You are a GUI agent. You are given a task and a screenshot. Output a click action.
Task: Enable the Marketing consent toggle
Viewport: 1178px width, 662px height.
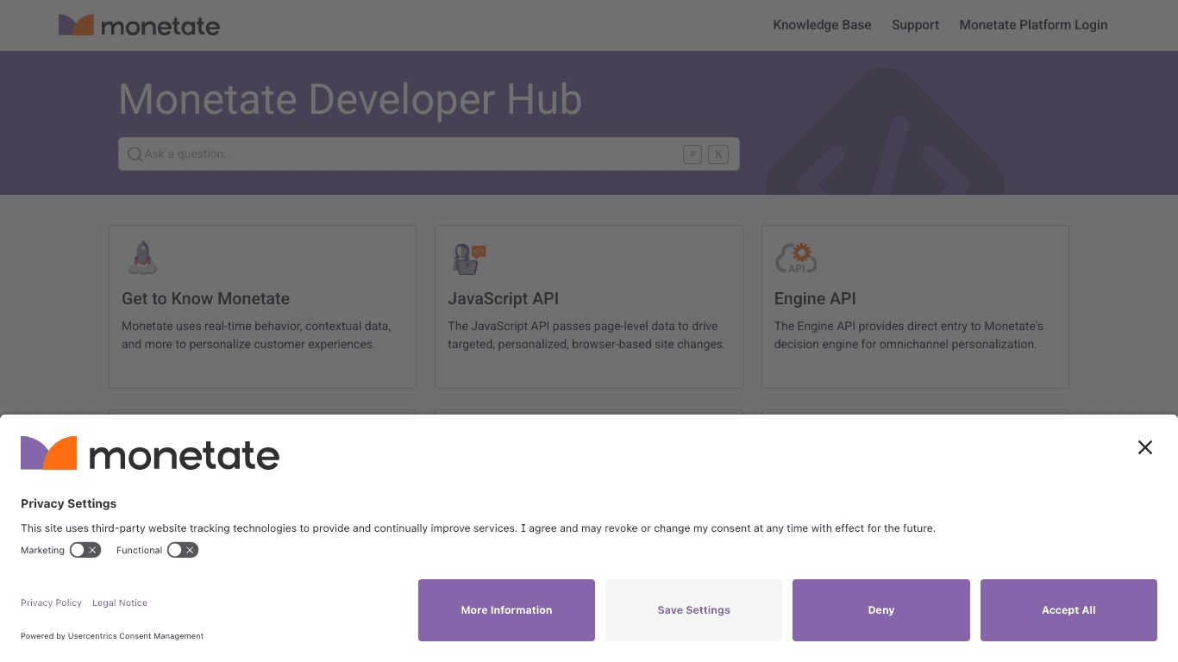click(x=85, y=549)
